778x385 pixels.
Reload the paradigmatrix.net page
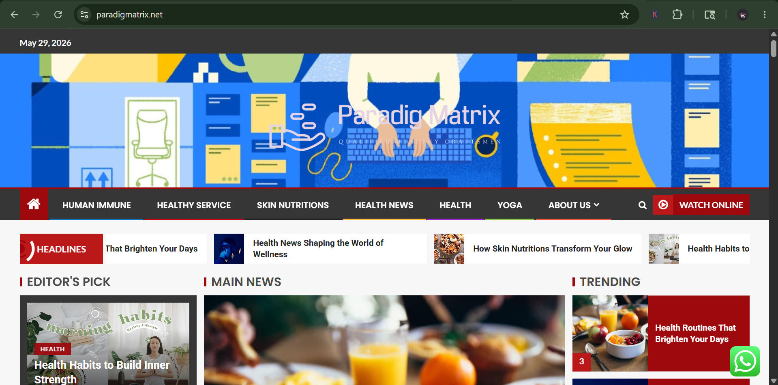(58, 15)
